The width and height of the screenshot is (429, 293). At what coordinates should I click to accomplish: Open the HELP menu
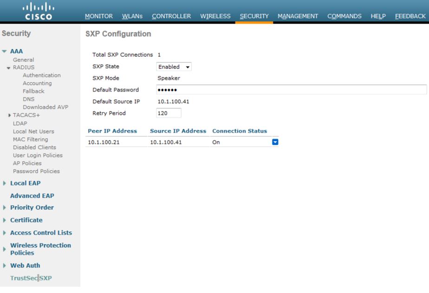coord(378,16)
